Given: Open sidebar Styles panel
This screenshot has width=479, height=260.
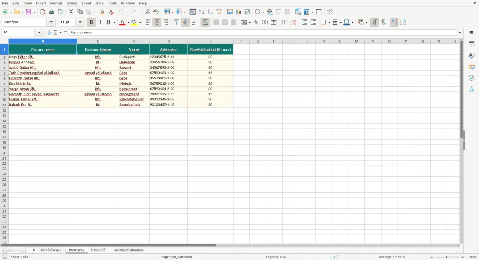Looking at the screenshot, I should tap(472, 55).
